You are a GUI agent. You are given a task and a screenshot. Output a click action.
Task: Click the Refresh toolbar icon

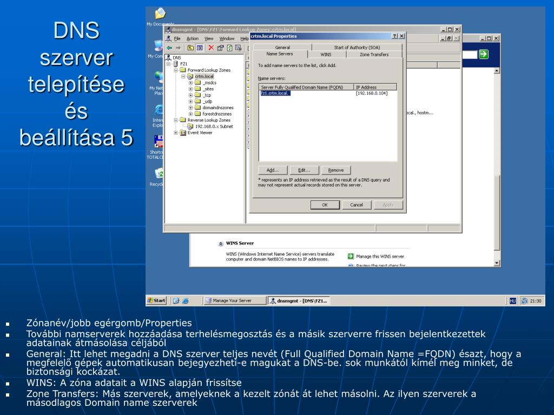coord(229,48)
